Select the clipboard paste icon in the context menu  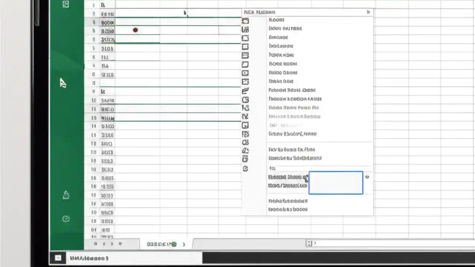245,21
